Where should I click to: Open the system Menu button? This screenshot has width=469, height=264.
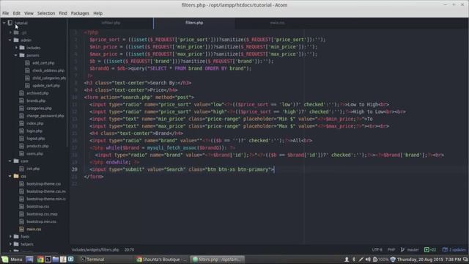[12, 259]
